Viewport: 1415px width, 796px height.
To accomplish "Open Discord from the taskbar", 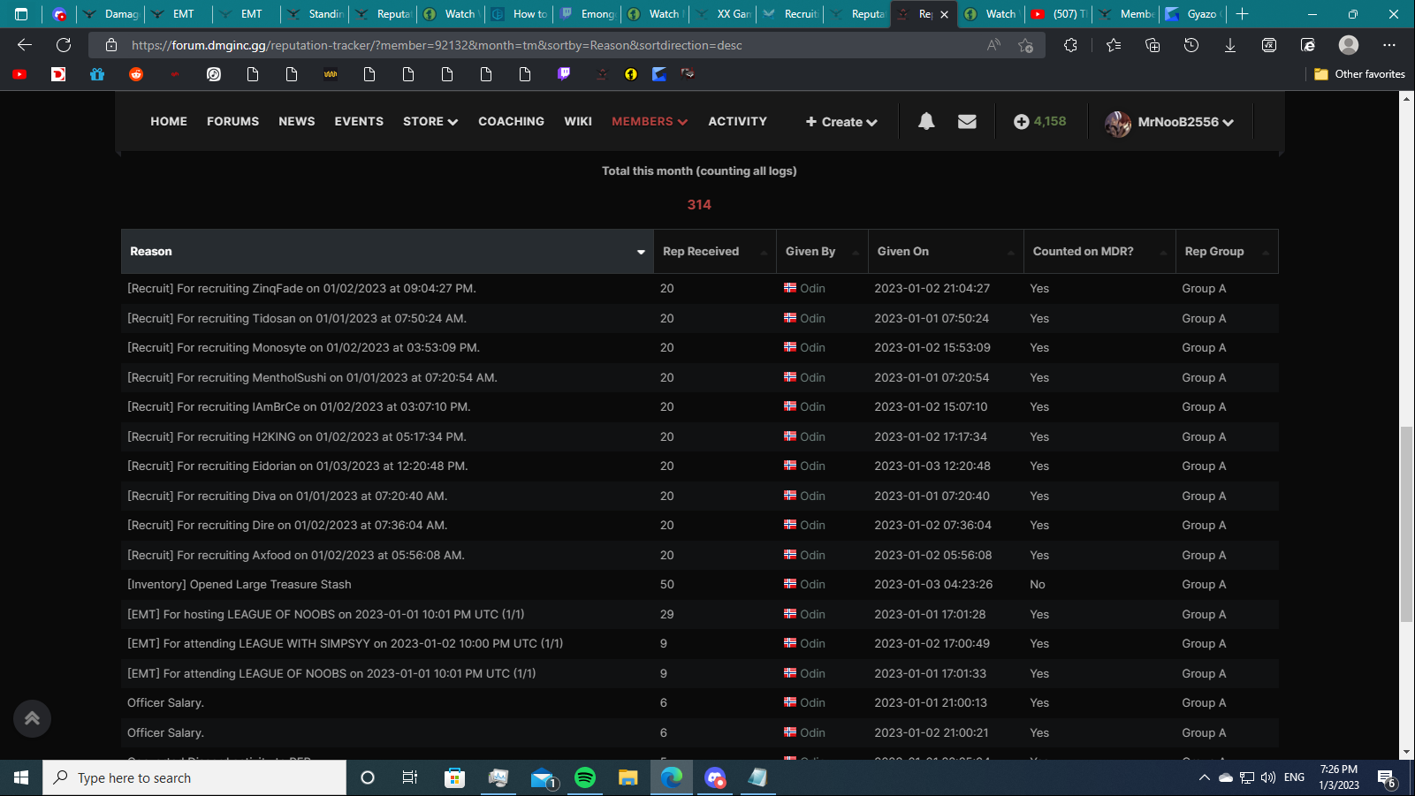I will (x=715, y=777).
